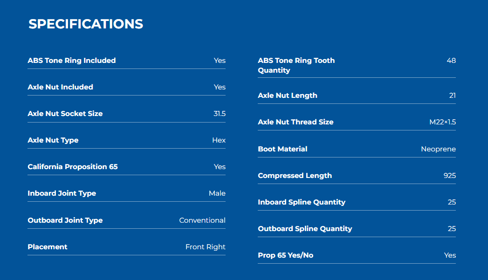Select the M22×1.5 thread size value
This screenshot has width=488, height=280.
tap(443, 122)
